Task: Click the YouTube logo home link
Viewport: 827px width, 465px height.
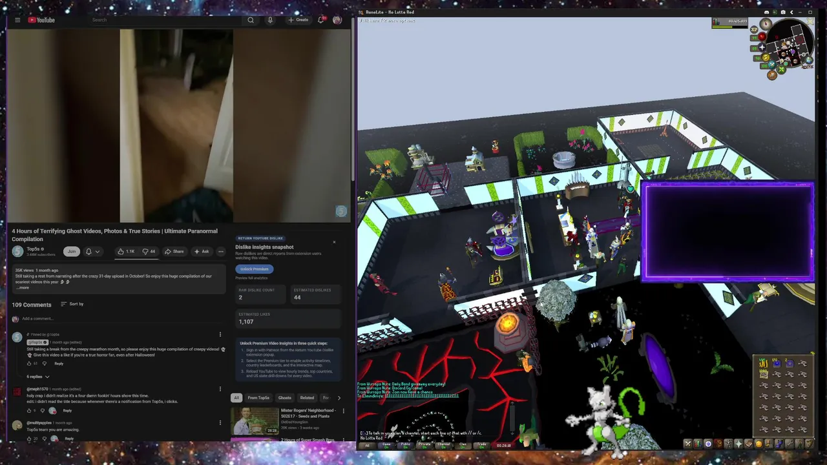Action: (x=41, y=20)
